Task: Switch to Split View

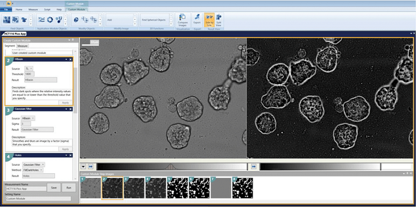Action: coord(219,20)
